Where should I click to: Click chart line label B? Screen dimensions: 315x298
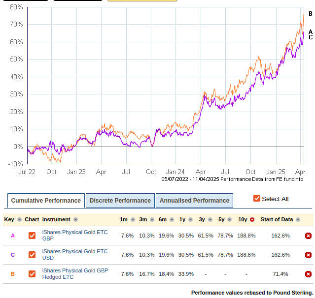tap(311, 14)
